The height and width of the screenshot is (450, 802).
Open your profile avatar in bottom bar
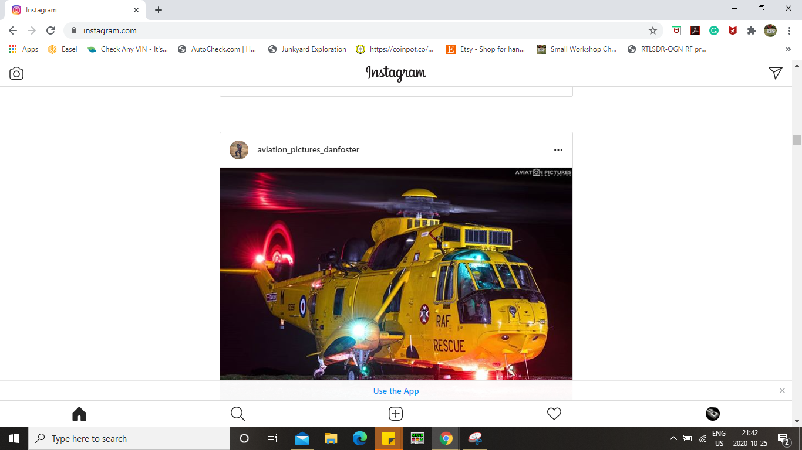point(713,414)
